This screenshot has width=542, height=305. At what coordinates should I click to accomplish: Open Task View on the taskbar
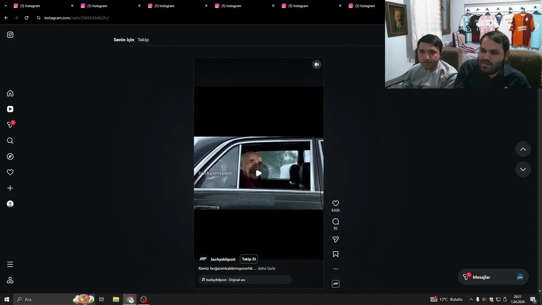click(102, 299)
